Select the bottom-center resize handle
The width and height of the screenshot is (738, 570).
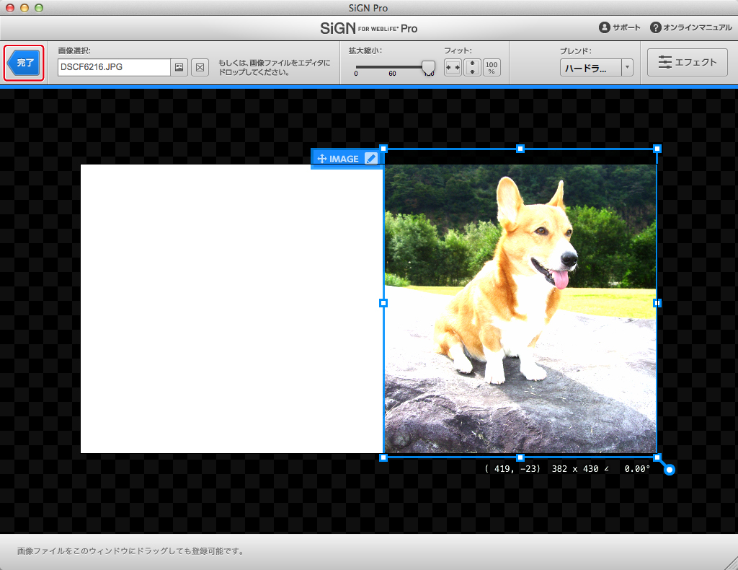(520, 457)
